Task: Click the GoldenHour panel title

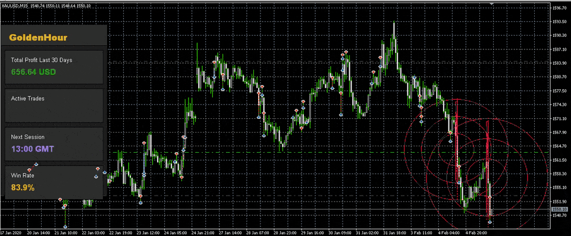Action: (x=38, y=37)
